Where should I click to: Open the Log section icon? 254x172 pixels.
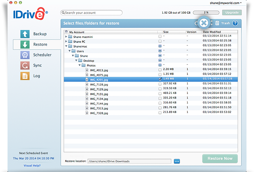pos(25,76)
